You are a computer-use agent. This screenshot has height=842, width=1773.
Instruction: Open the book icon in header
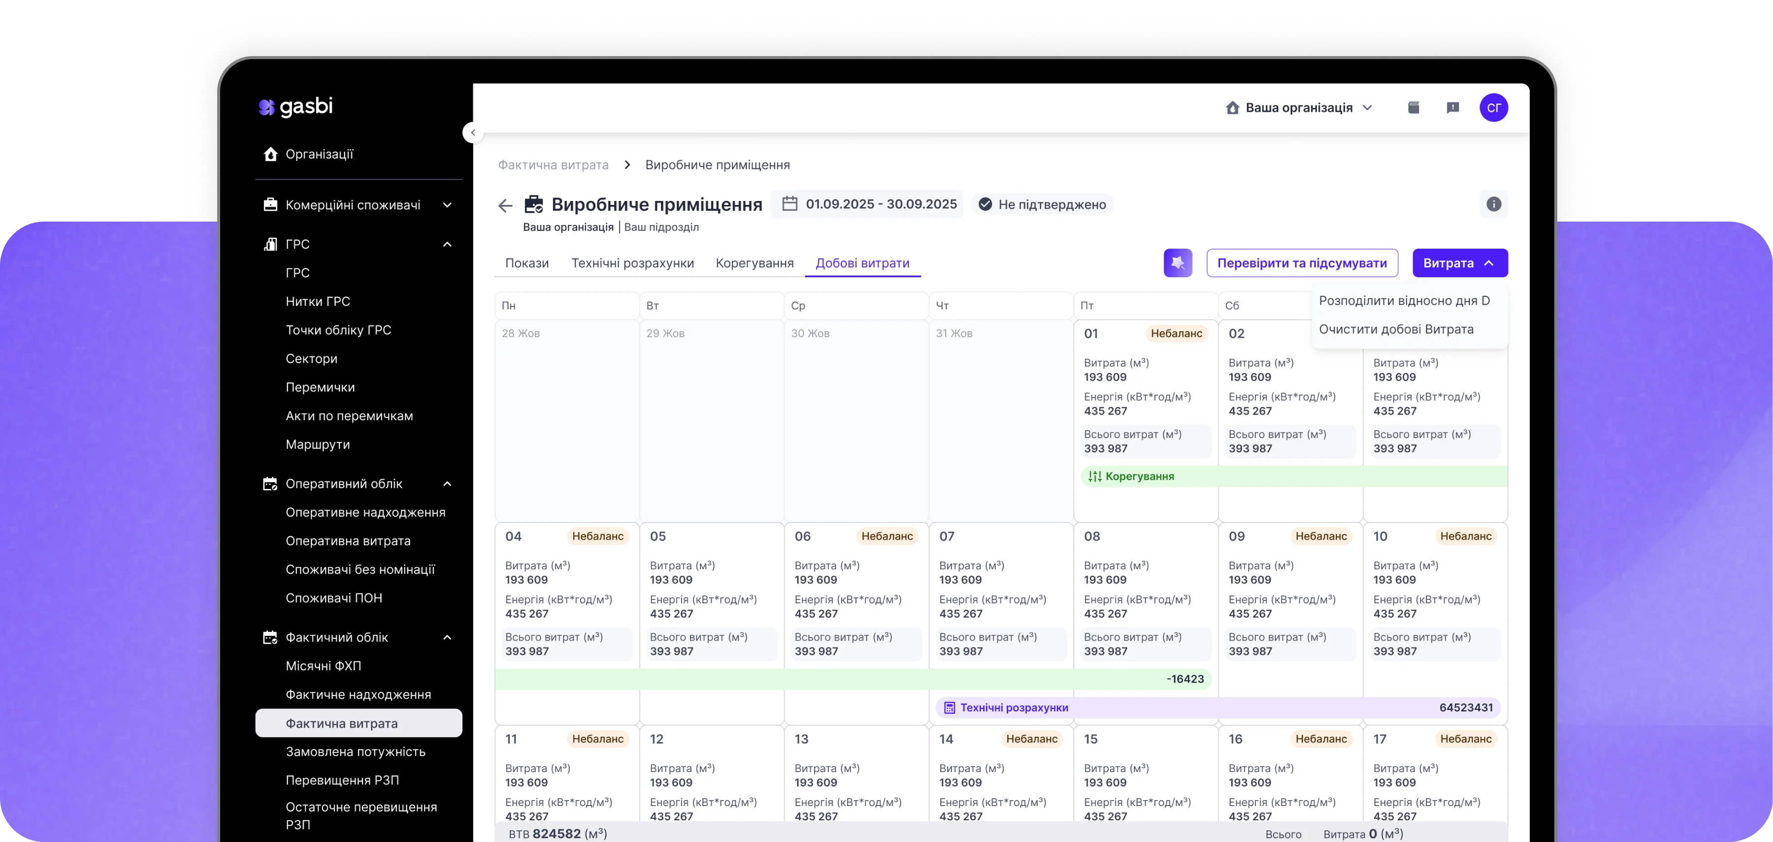pos(1413,107)
